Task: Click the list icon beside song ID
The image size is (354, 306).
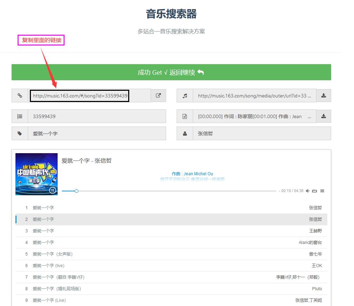Action: [x=20, y=116]
